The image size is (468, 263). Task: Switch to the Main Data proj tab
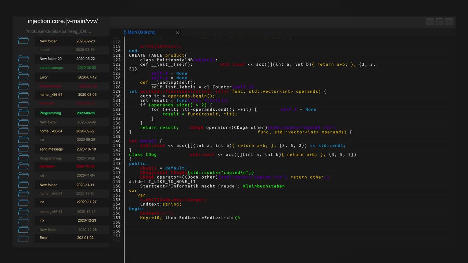pyautogui.click(x=142, y=32)
